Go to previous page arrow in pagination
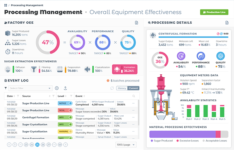The width and height of the screenshot is (234, 150). pos(9,145)
